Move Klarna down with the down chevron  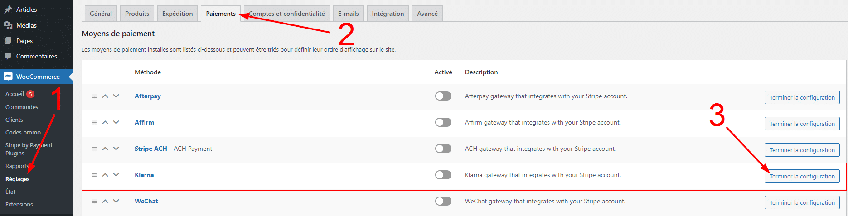point(116,175)
